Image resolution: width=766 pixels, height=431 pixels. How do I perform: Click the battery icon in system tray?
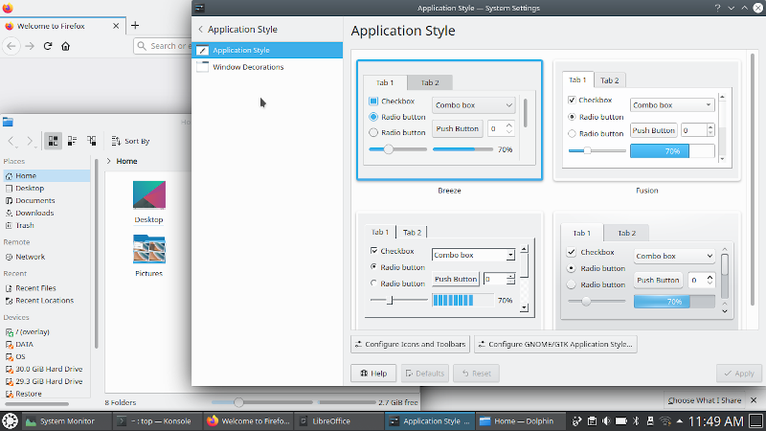point(620,420)
